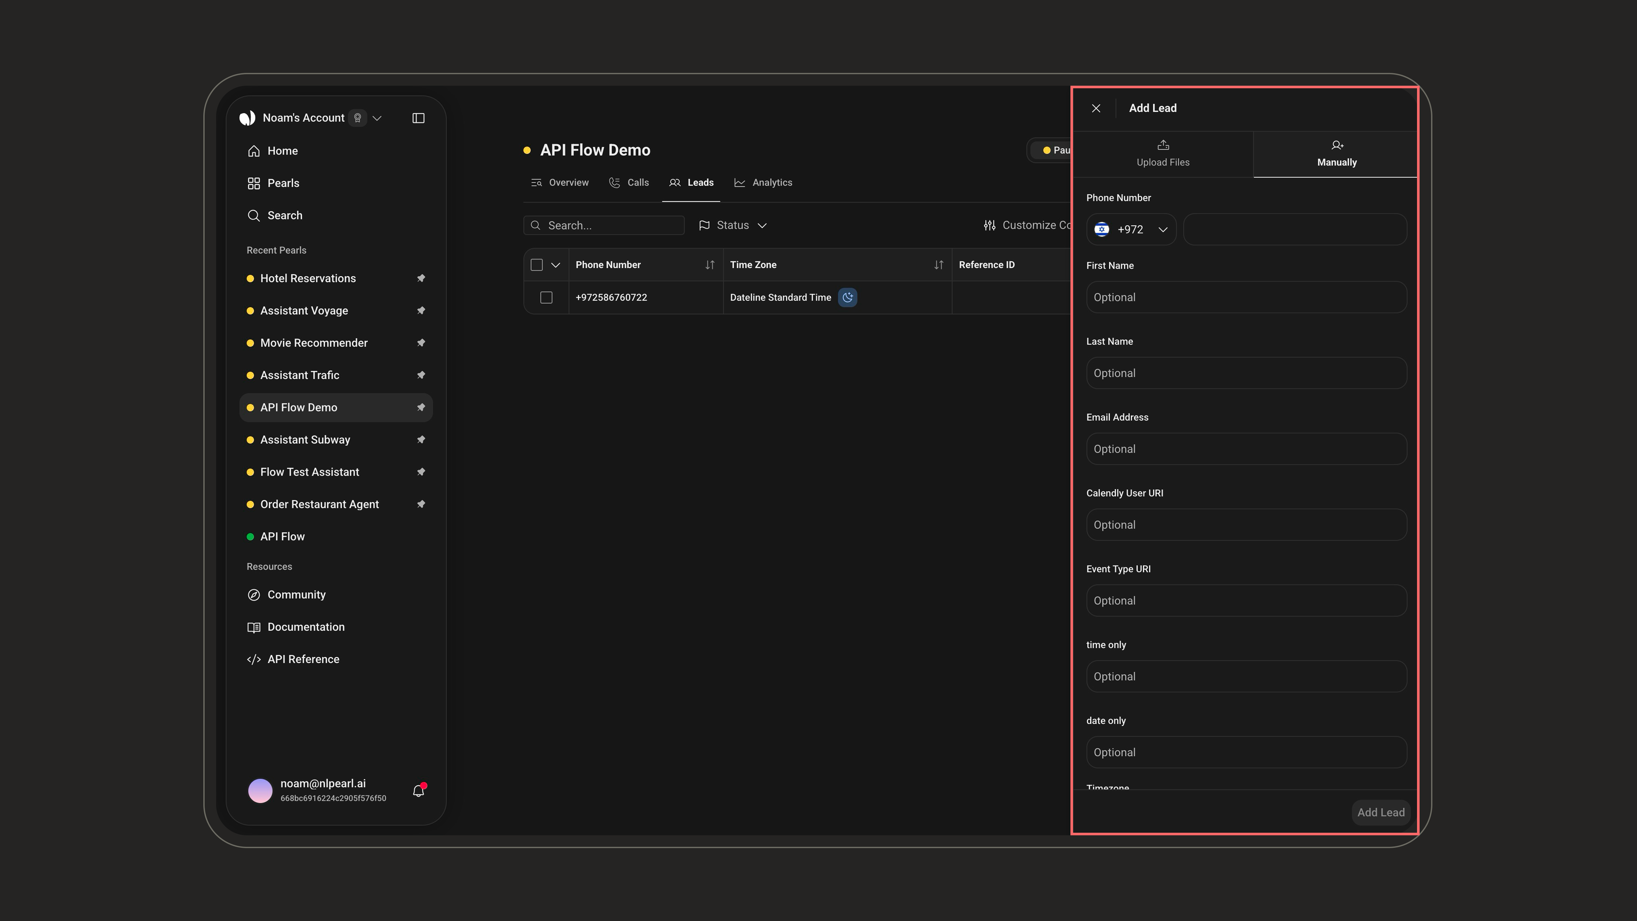Open Hotel Reservations pearl

click(335, 279)
